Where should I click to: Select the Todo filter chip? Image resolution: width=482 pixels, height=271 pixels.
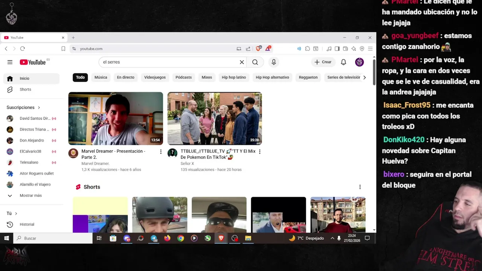pyautogui.click(x=80, y=78)
